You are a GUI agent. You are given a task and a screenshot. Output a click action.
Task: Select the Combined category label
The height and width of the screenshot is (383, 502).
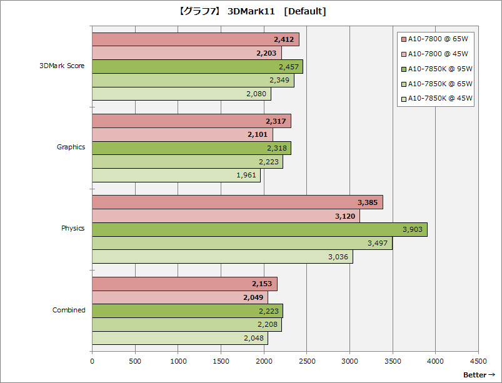[69, 310]
